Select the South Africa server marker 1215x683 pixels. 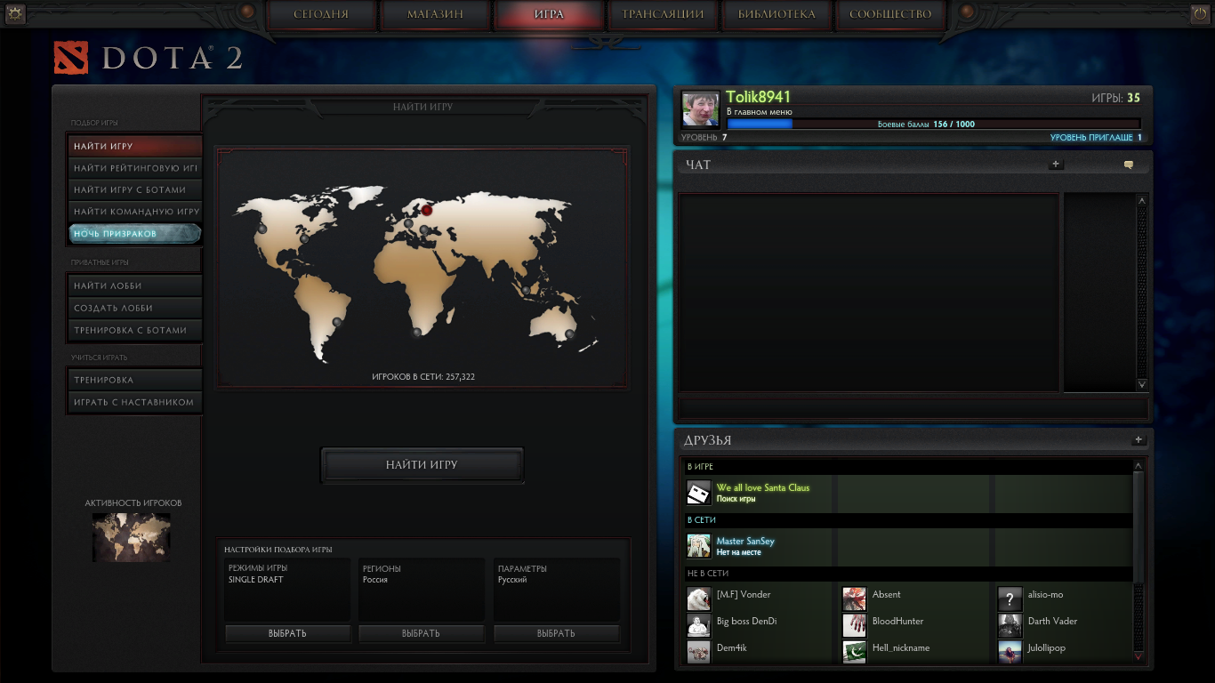pos(416,332)
